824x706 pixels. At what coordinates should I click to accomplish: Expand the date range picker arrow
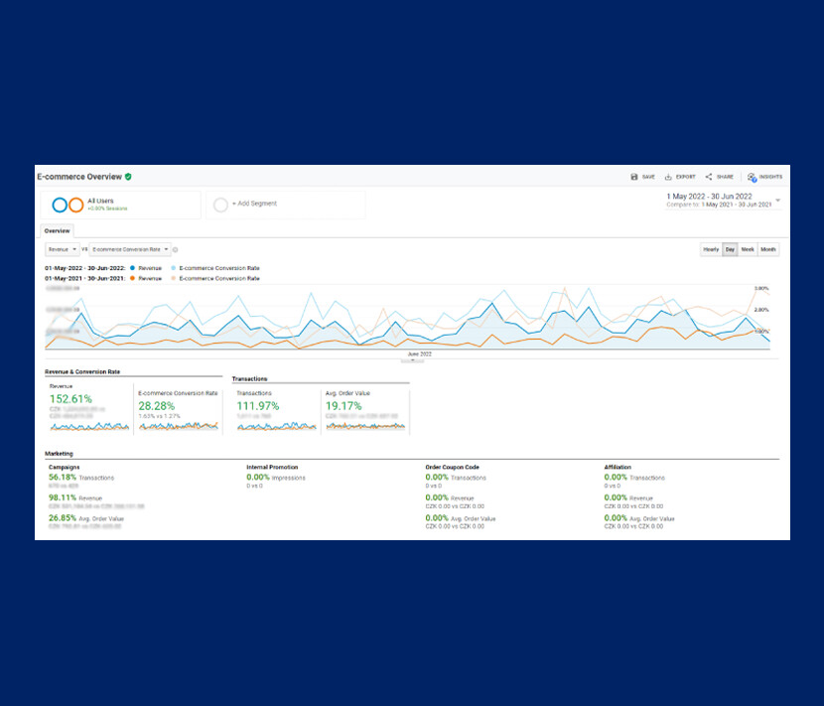[777, 201]
